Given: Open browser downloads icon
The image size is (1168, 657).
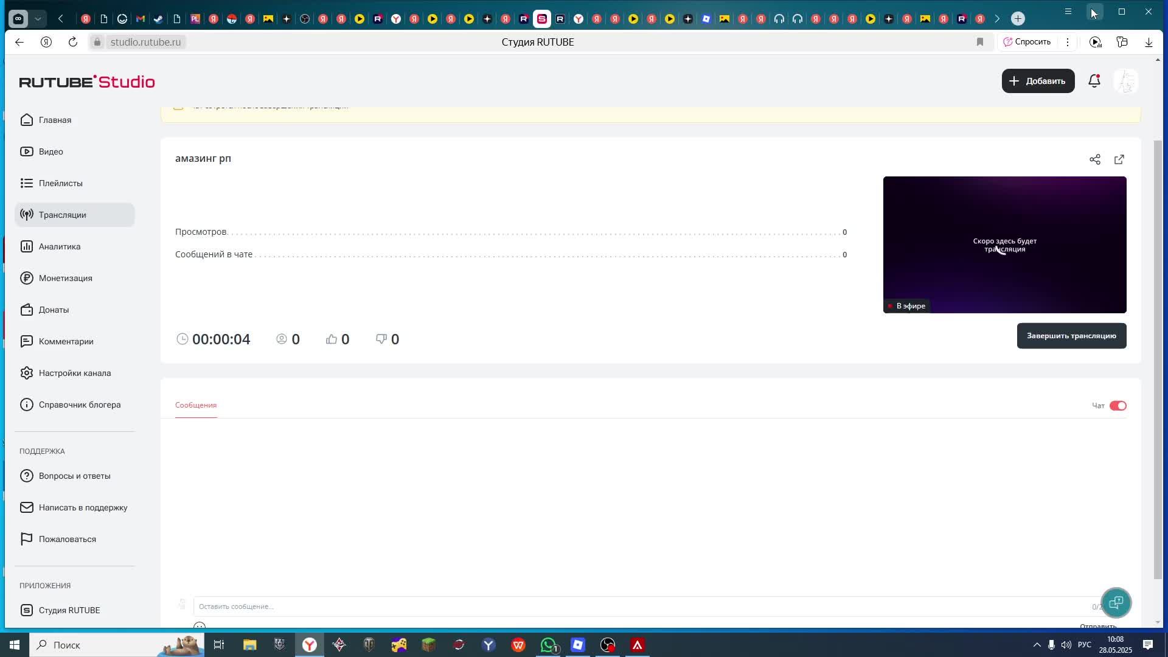Looking at the screenshot, I should coord(1149,42).
